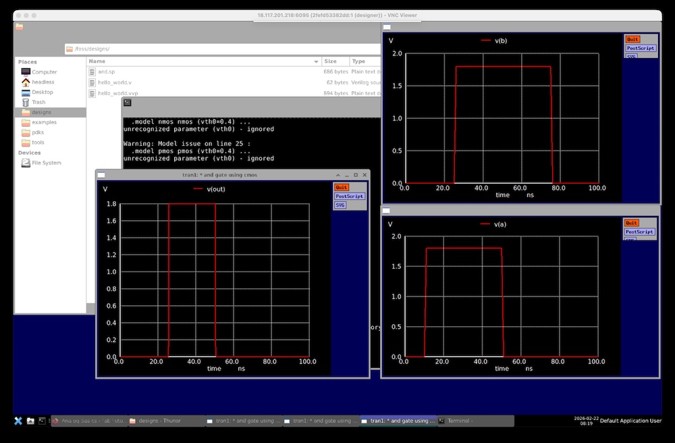Click the and.sp file icon
Image resolution: width=675 pixels, height=443 pixels.
92,72
